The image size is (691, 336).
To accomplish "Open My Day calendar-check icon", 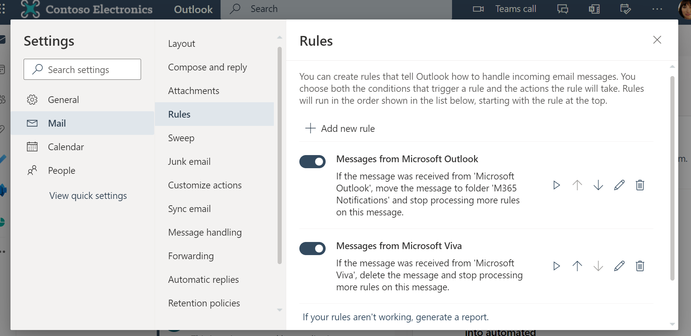I will [625, 9].
